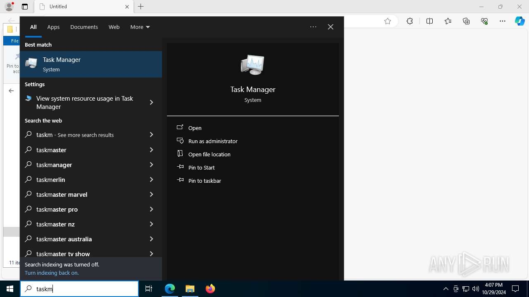
Task: Click the Pin to Start pin icon
Action: click(x=180, y=167)
